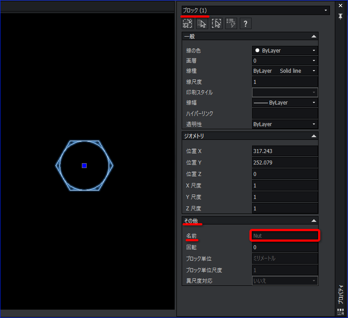This screenshot has height=318, width=348.
Task: Open the 線幅 lineweight dropdown
Action: [x=285, y=103]
